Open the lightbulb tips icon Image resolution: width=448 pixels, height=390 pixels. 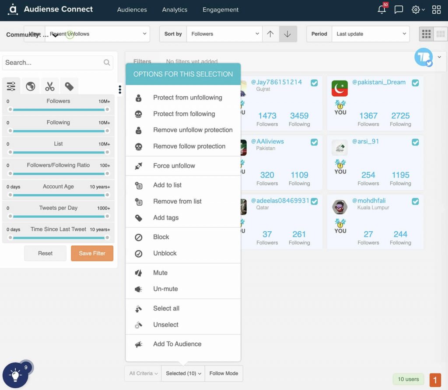pos(15,375)
